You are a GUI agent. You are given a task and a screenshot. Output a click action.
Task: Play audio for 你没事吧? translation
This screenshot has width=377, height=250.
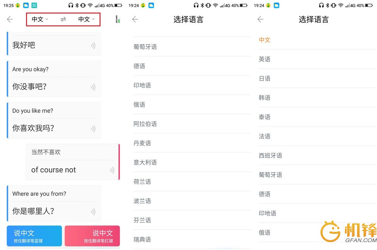click(x=93, y=87)
